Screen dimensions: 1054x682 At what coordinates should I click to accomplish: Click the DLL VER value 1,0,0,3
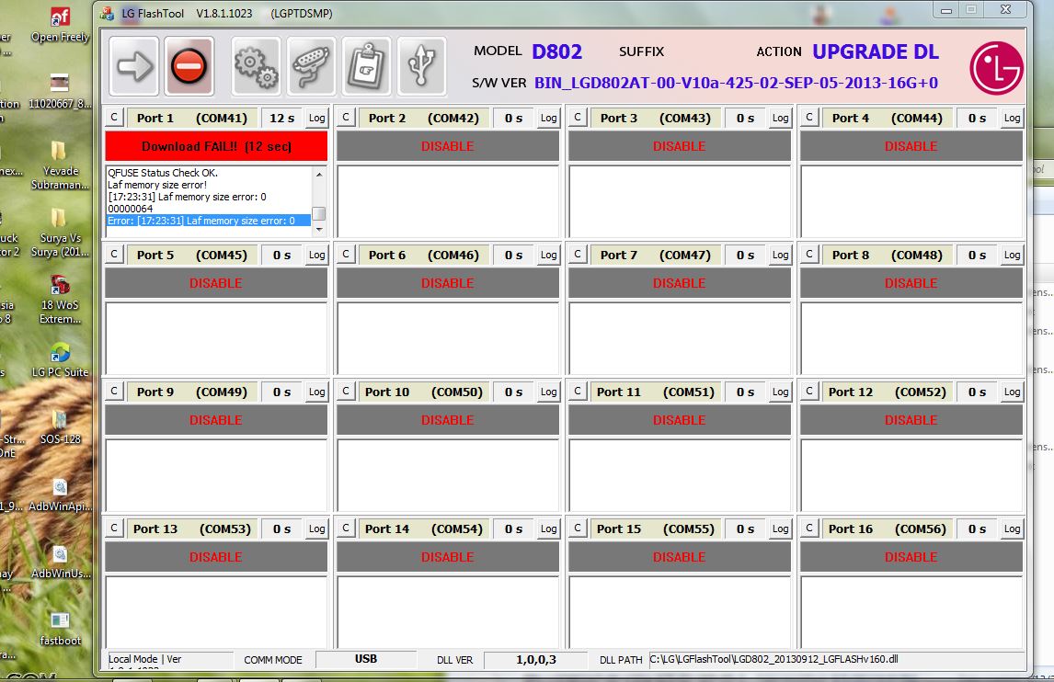(x=536, y=660)
